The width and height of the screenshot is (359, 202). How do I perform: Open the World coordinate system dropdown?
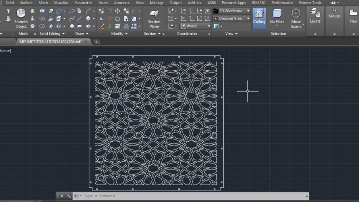[x=195, y=26]
